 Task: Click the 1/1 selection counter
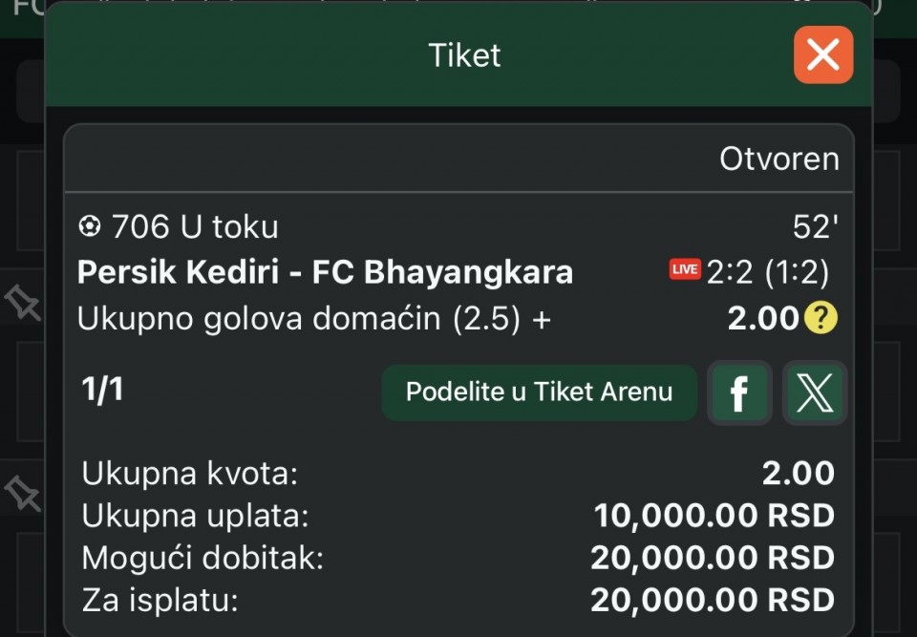pyautogui.click(x=102, y=390)
